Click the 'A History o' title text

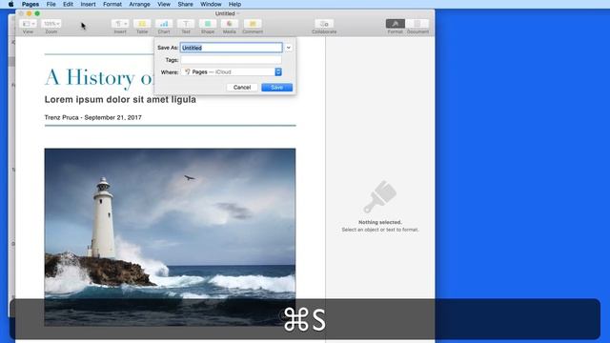pyautogui.click(x=99, y=78)
